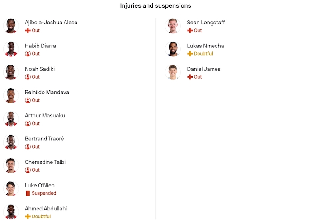
Task: Open Sean Longstaff's player photo
Action: click(x=173, y=26)
